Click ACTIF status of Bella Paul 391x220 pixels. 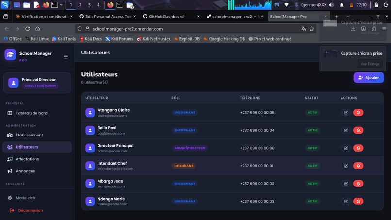312,130
